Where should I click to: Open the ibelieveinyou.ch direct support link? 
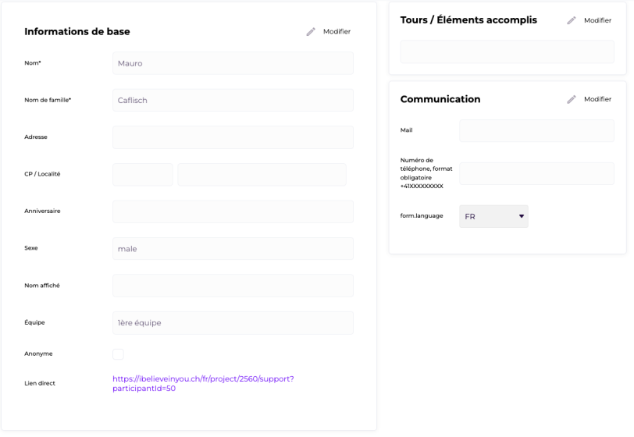pyautogui.click(x=203, y=384)
